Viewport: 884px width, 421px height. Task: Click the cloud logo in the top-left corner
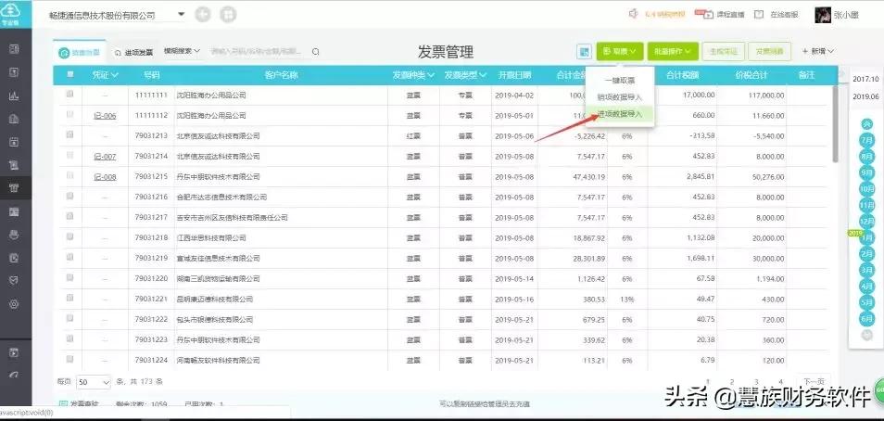tap(9, 14)
